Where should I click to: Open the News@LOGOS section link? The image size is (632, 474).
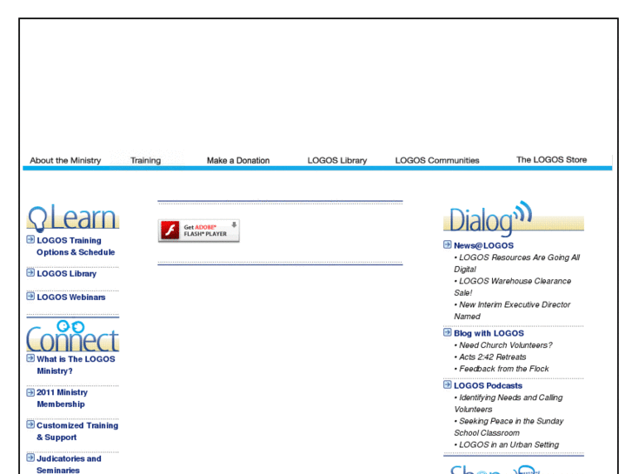483,245
